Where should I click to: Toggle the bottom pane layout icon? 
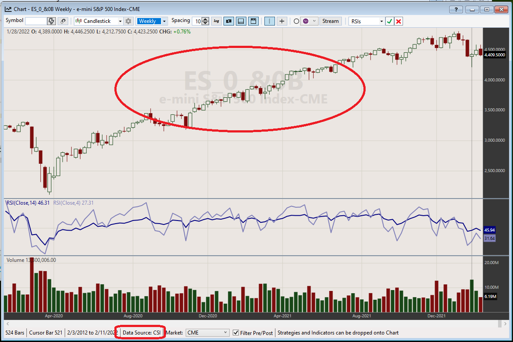coord(241,21)
